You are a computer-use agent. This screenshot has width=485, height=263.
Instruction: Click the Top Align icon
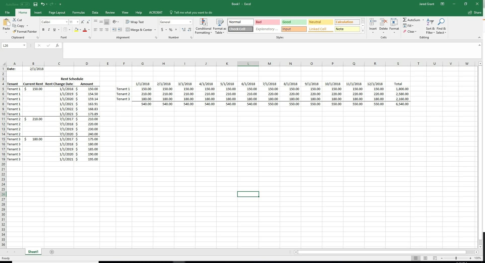(x=96, y=22)
